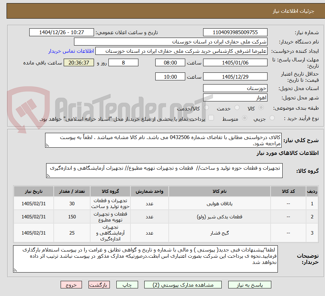Select the گیج فشار item cell
325x296 pixels.
point(220,233)
